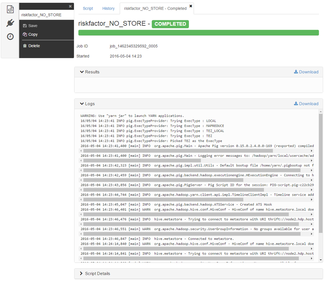Click the Copy documents icon

coord(25,34)
